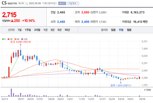153x103 pixels.
Task: Click the orange 60 moving-average legend swatch
Action: 15,39
